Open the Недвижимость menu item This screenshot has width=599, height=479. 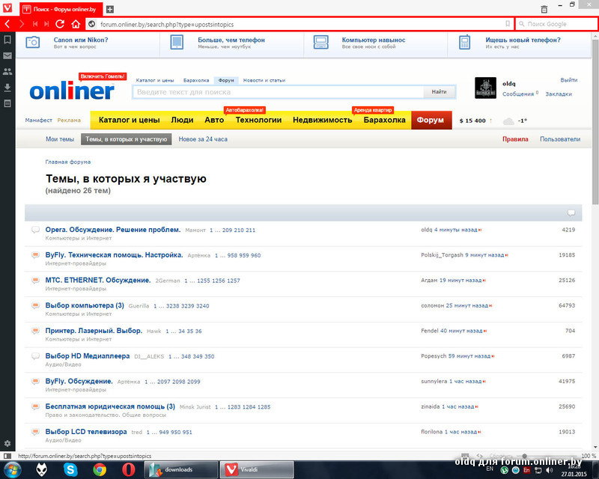click(323, 120)
